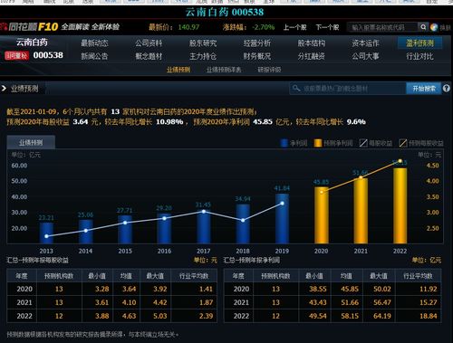Open the 公司大事 menu tab

coord(365,56)
